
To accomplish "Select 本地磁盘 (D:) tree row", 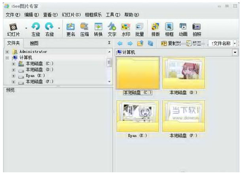I will coord(39,70).
